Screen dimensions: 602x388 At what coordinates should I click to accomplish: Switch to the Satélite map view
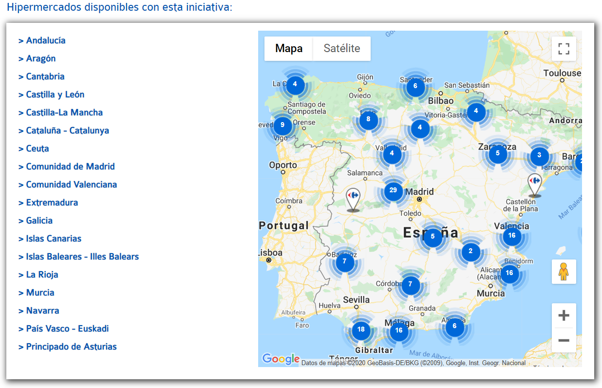click(x=341, y=49)
